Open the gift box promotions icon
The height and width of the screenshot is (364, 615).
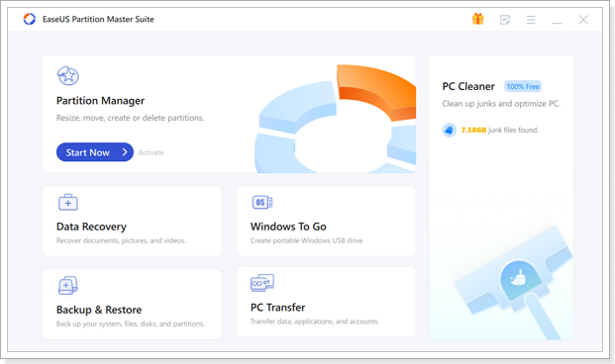[477, 19]
